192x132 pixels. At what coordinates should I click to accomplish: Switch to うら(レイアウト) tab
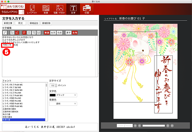[12, 12]
